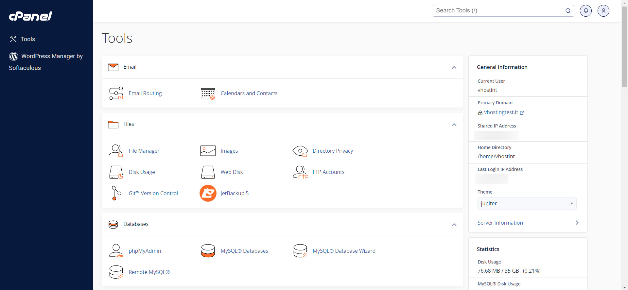Viewport: 628px width, 290px height.
Task: Open Git Version Control link
Action: pos(153,193)
